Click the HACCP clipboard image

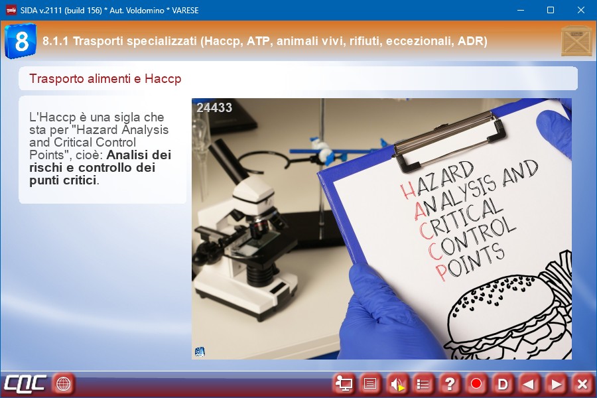point(381,229)
